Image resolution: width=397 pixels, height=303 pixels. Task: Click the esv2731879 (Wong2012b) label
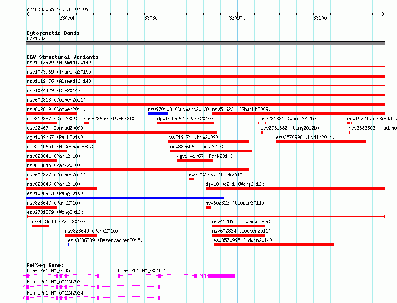pyautogui.click(x=56, y=212)
